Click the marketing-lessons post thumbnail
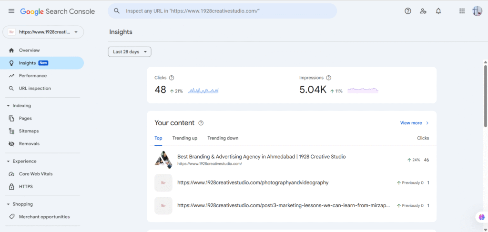This screenshot has width=488, height=232. 163,206
